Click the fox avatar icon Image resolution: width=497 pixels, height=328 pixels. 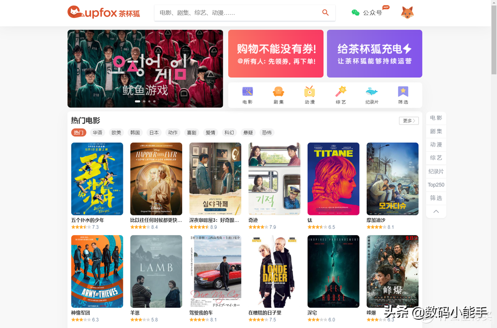407,13
